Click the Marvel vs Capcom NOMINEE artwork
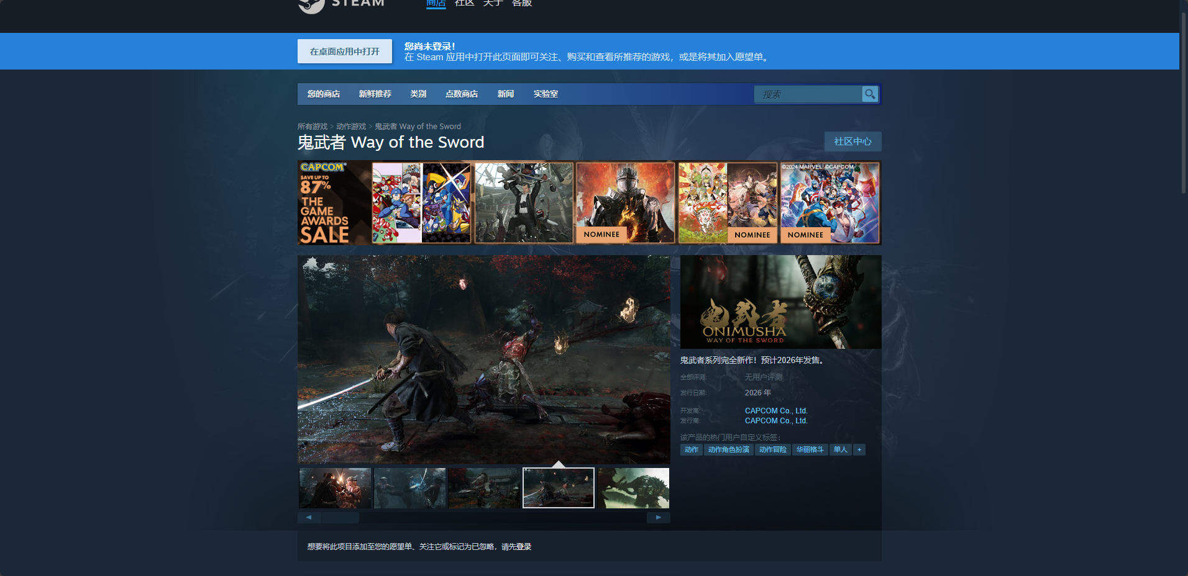Screen dimensions: 1188x576 click(830, 203)
